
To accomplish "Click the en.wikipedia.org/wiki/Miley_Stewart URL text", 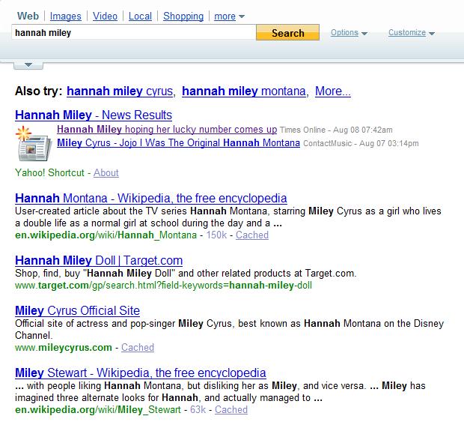I will [x=97, y=409].
